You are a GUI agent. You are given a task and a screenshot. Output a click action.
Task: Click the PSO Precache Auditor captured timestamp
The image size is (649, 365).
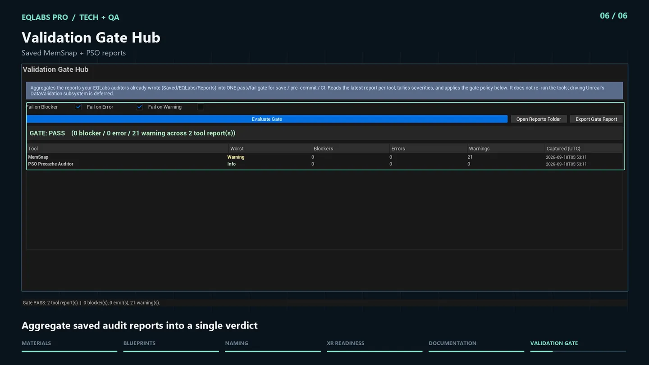pyautogui.click(x=566, y=164)
